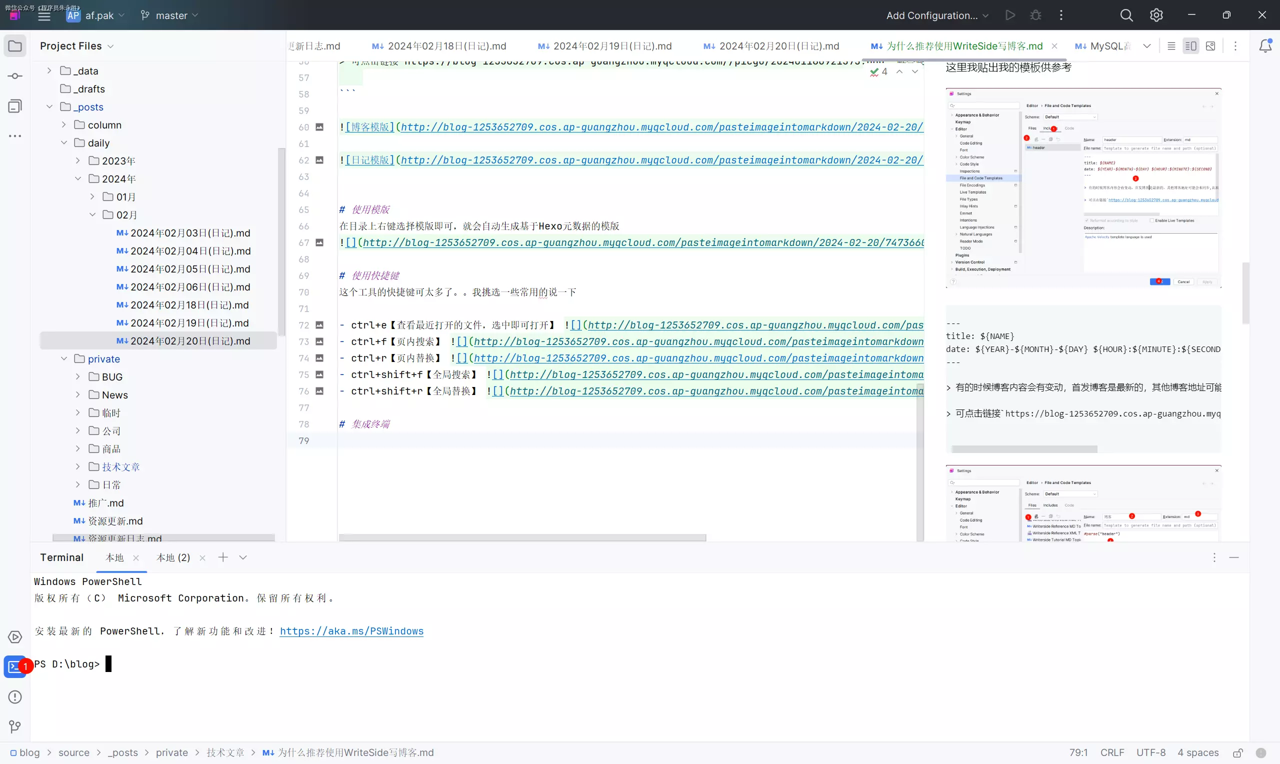
Task: Switch to editor and preview mode
Action: [x=1190, y=46]
